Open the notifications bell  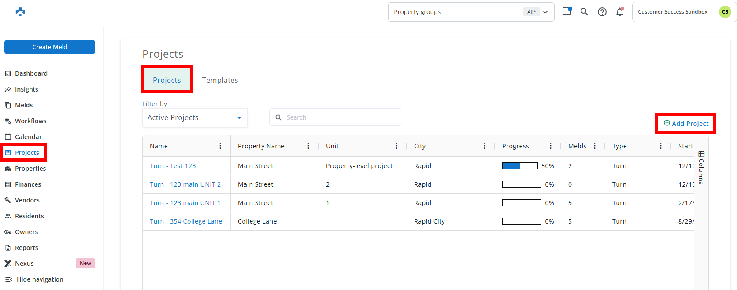[619, 12]
